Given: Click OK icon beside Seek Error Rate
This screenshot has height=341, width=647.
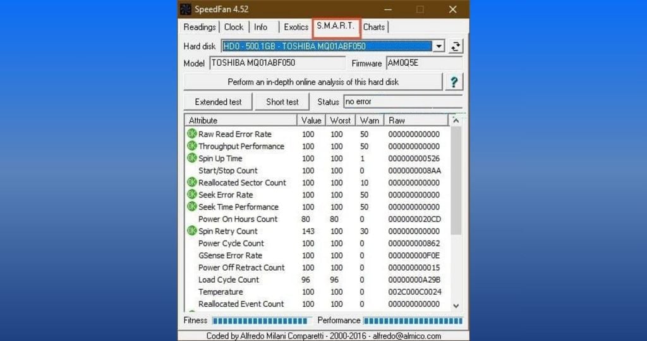Looking at the screenshot, I should tap(192, 194).
